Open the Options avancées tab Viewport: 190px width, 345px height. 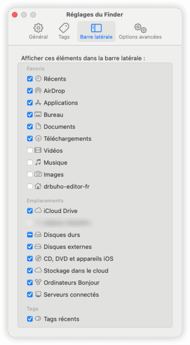[x=140, y=31]
